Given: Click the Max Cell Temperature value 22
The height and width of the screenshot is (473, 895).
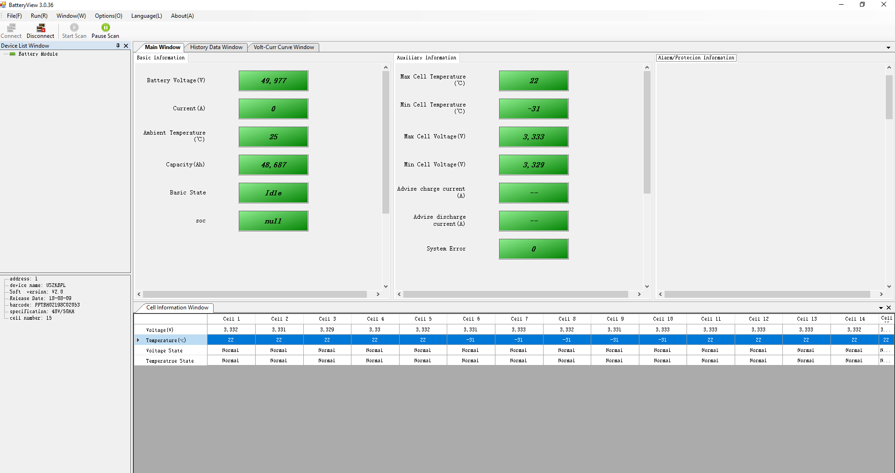Looking at the screenshot, I should click(x=534, y=81).
